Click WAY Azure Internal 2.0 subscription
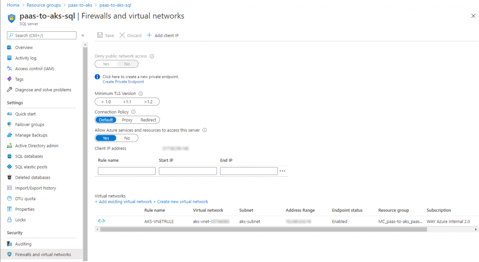 click(448, 221)
